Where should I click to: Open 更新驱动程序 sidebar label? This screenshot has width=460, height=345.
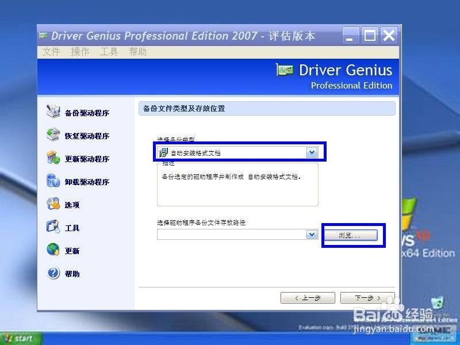click(87, 159)
